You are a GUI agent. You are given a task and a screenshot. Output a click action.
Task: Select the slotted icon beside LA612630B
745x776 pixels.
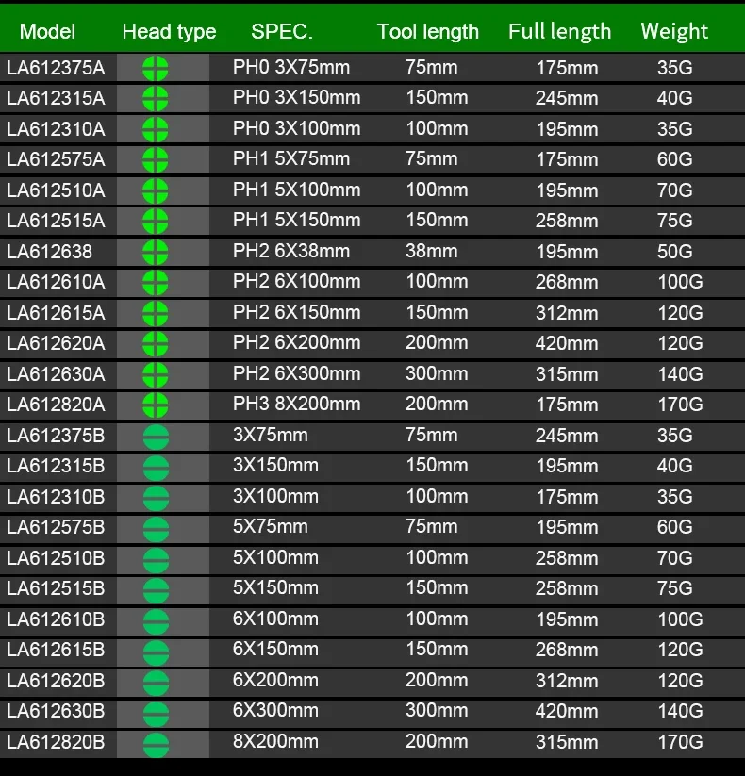click(x=156, y=713)
